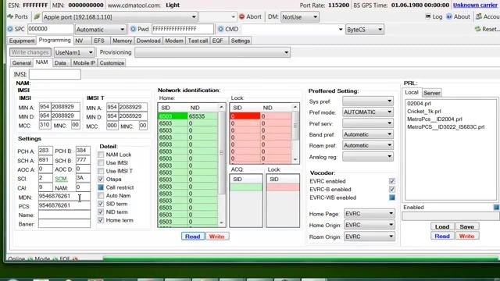Toggle EVRC-WB enabled checkbox

pyautogui.click(x=392, y=197)
